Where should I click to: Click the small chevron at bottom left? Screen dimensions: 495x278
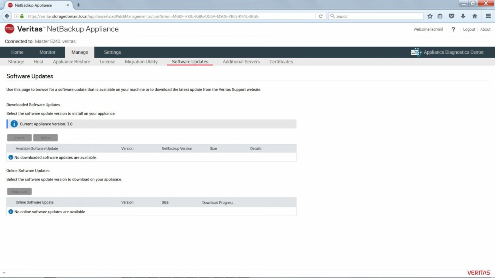[x=4, y=273]
